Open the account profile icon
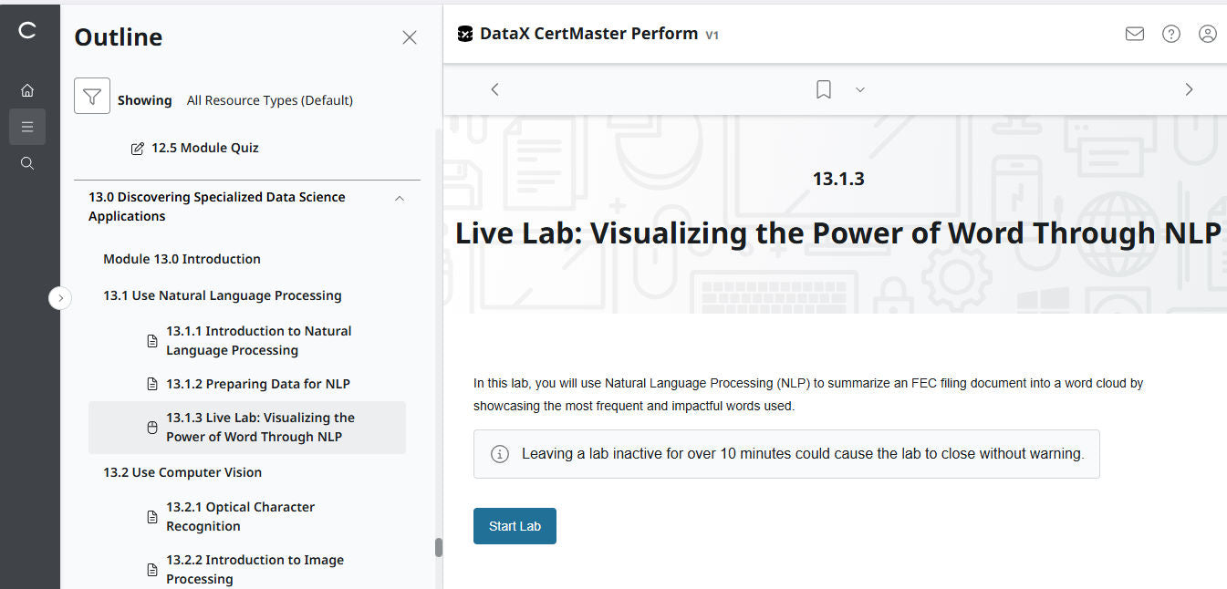 1207,33
